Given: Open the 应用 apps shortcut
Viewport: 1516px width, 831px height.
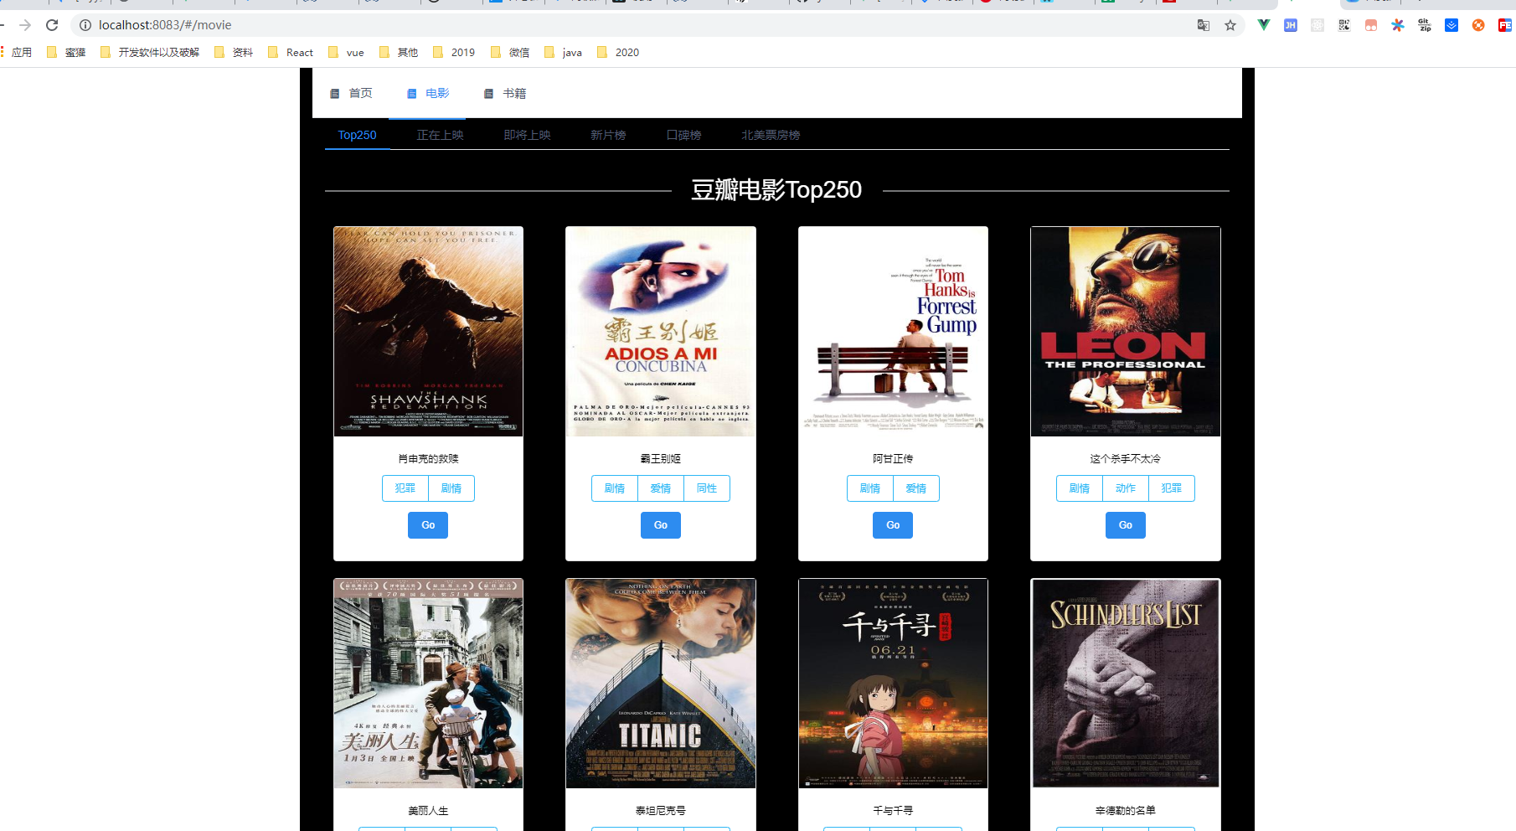Looking at the screenshot, I should (16, 52).
